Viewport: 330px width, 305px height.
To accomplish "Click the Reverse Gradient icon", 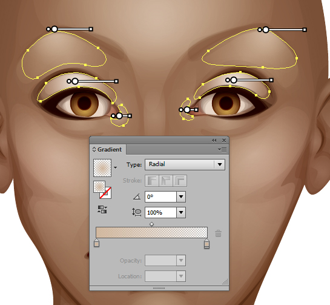I will 102,210.
